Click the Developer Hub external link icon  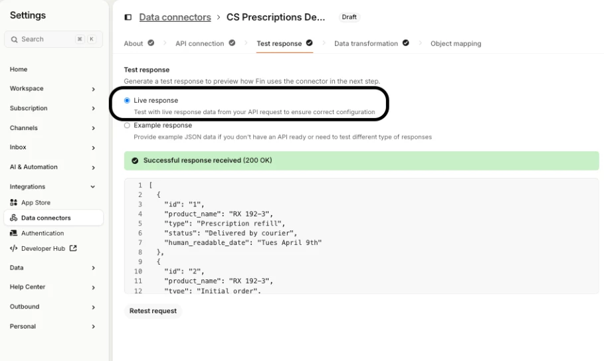[x=73, y=248]
